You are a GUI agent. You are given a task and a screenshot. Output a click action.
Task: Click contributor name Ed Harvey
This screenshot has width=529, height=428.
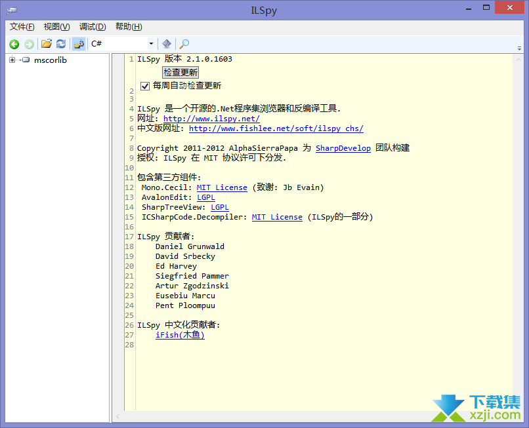click(176, 266)
